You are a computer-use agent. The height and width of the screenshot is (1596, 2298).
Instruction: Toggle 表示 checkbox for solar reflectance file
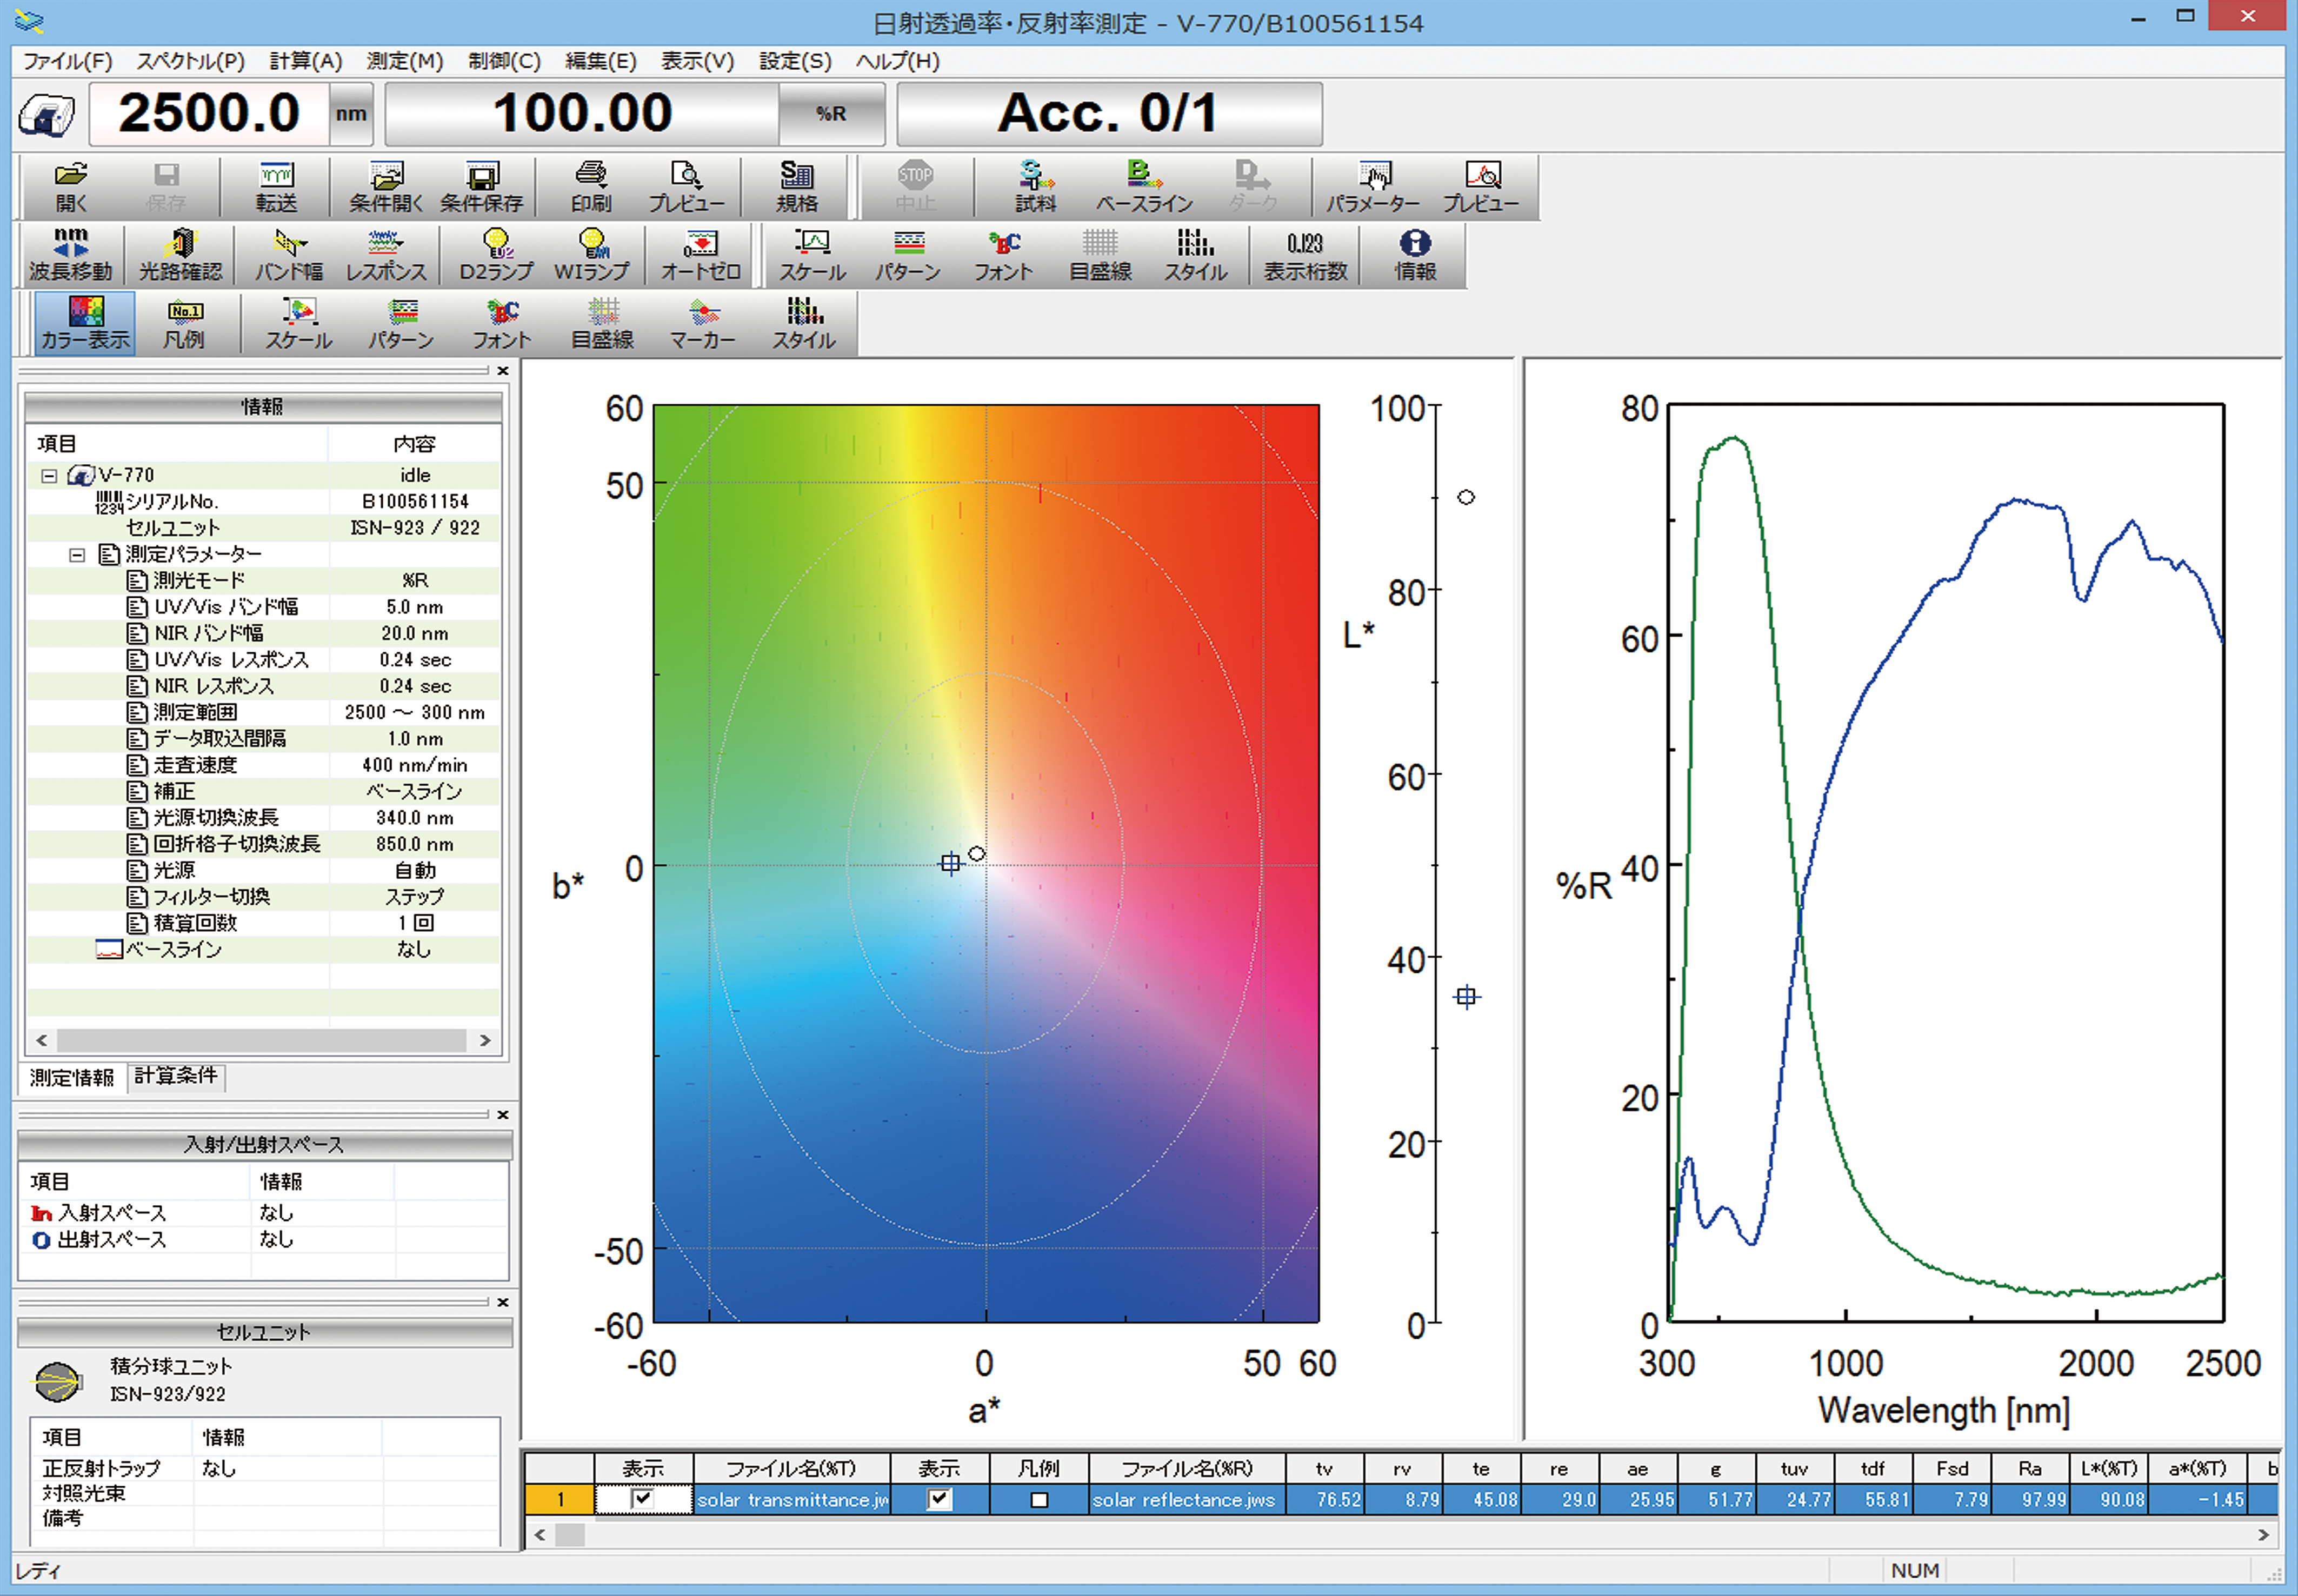[939, 1499]
